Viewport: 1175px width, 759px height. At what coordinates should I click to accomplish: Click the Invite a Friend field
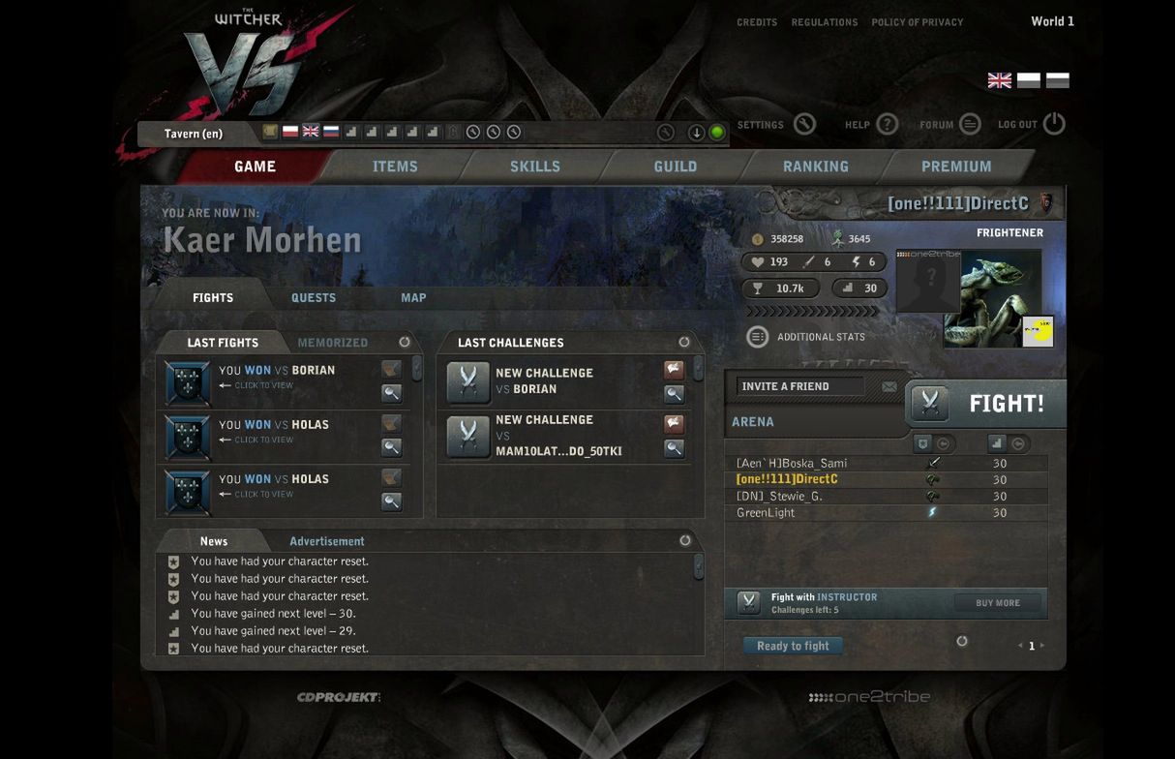point(800,386)
